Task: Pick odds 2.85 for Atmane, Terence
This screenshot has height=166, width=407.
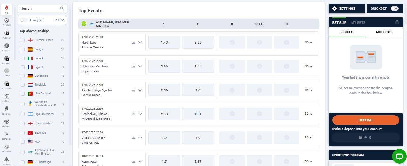Action: [x=198, y=42]
